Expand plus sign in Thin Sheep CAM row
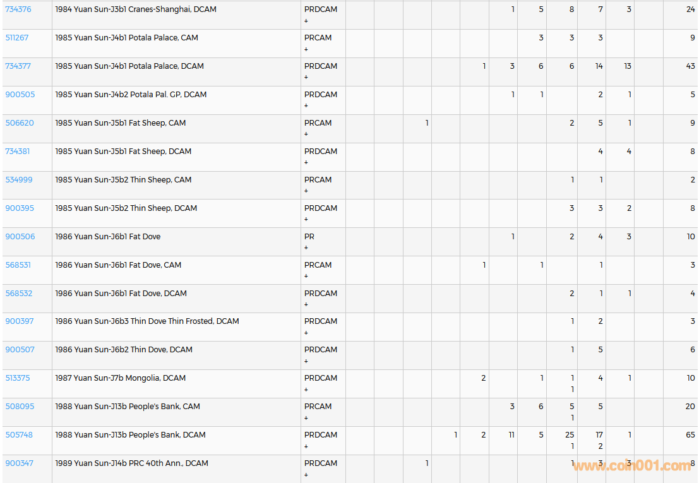The image size is (699, 483). tap(306, 191)
